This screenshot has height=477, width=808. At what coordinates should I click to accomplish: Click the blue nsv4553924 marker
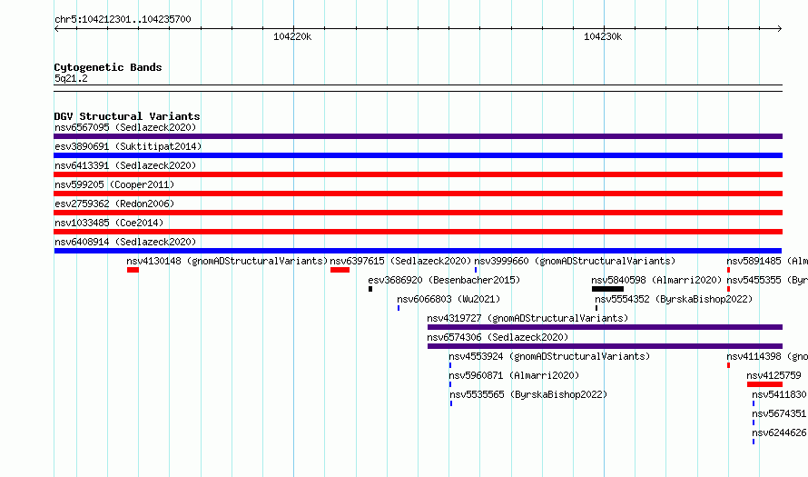click(450, 365)
